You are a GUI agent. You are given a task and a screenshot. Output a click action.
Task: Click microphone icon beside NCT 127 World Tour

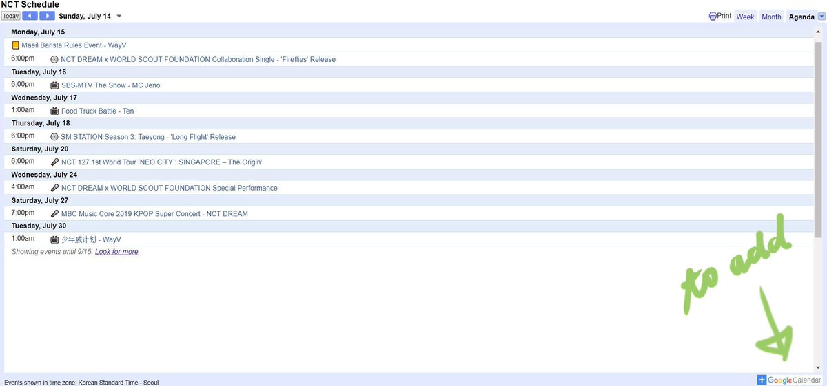54,162
